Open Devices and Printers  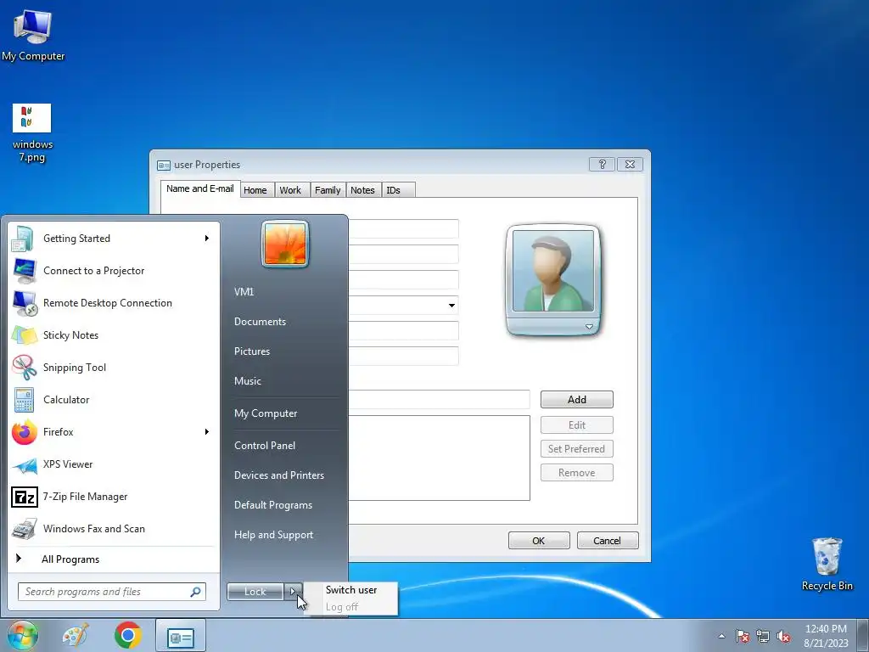(278, 475)
